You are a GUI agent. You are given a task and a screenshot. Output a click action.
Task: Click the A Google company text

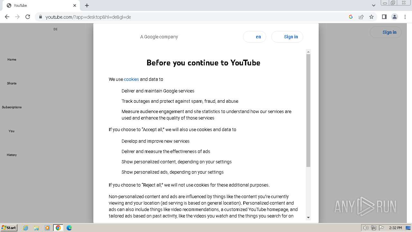pos(159,37)
